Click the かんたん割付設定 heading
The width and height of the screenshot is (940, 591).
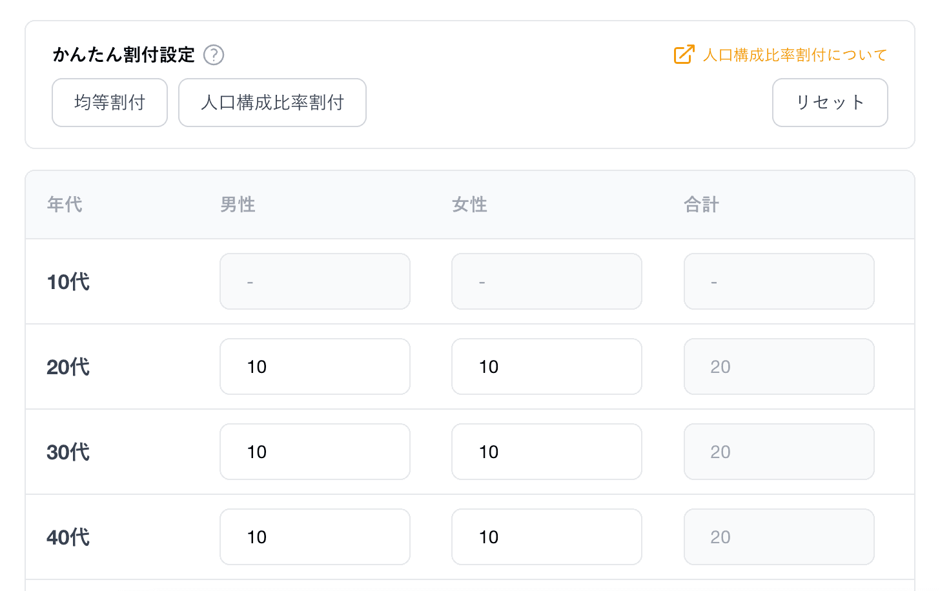coord(123,55)
